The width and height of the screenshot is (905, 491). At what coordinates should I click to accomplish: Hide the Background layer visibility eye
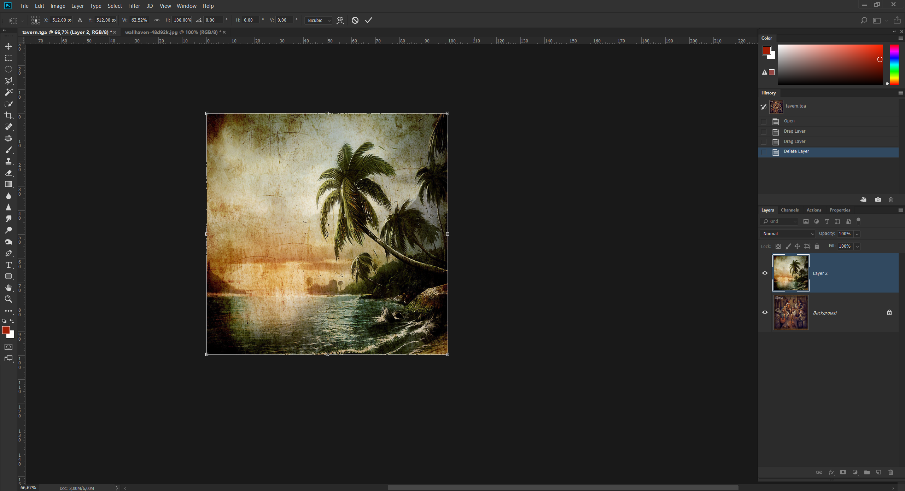(x=765, y=312)
